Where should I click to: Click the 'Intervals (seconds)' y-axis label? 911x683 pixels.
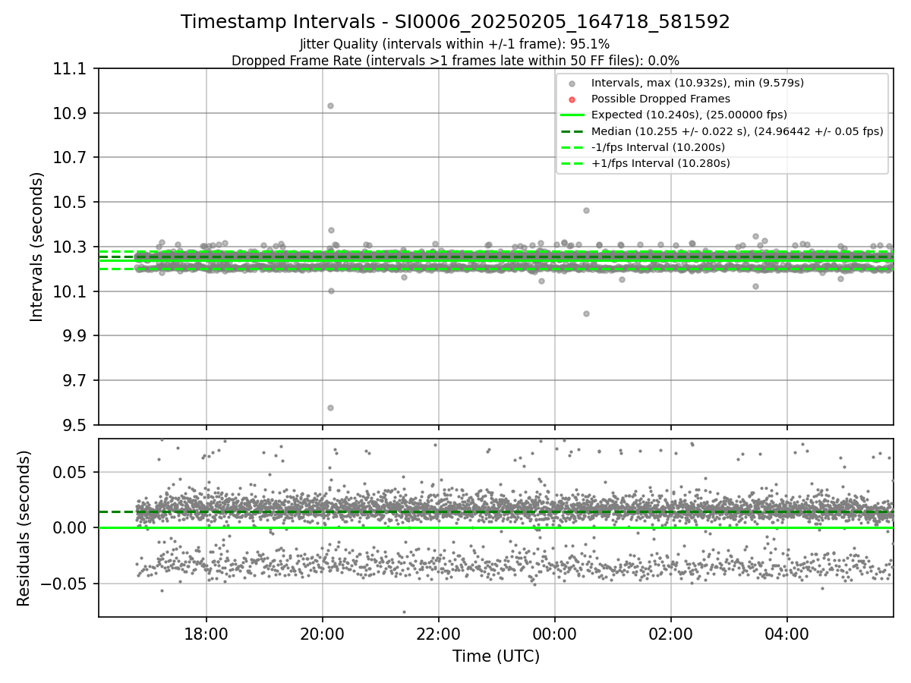(37, 247)
